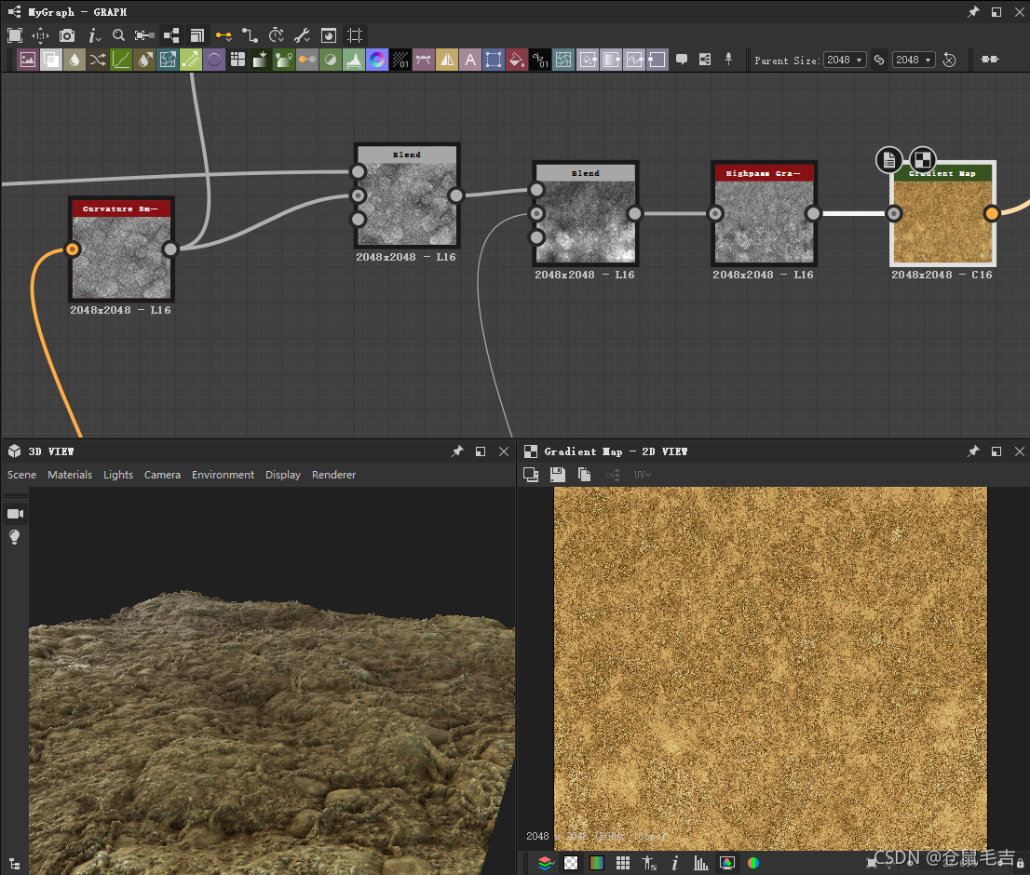Show histogram in the 2D view
Image resolution: width=1030 pixels, height=875 pixels.
(700, 863)
